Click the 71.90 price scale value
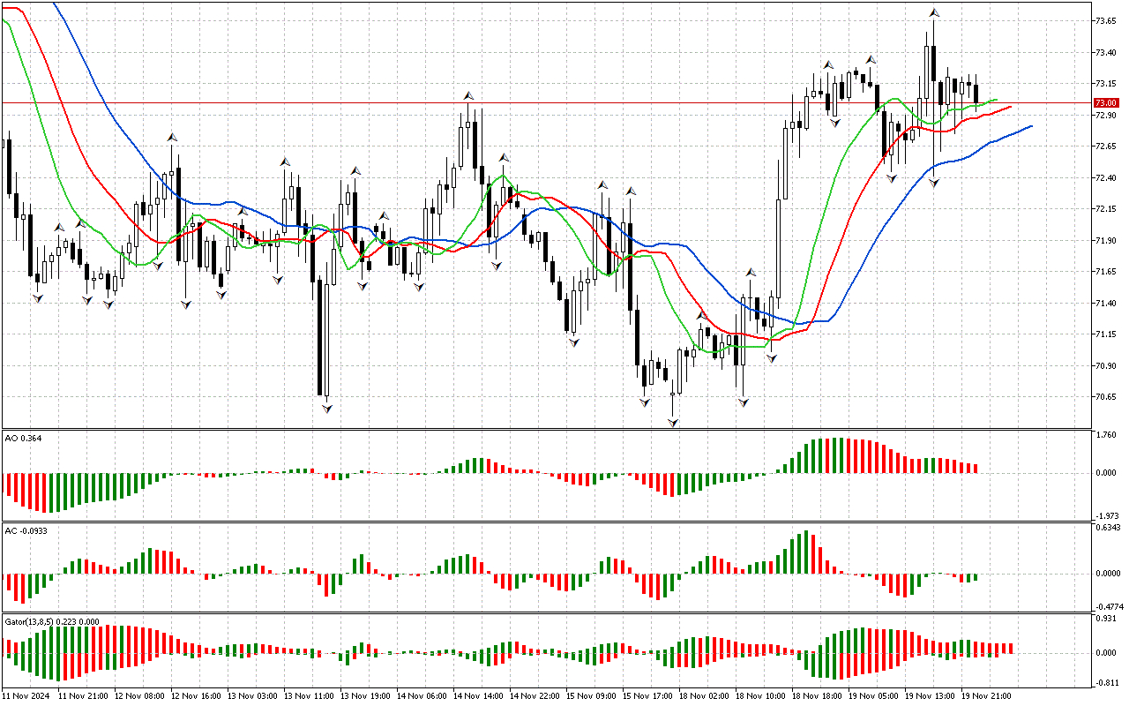This screenshot has width=1129, height=706. coord(1106,241)
